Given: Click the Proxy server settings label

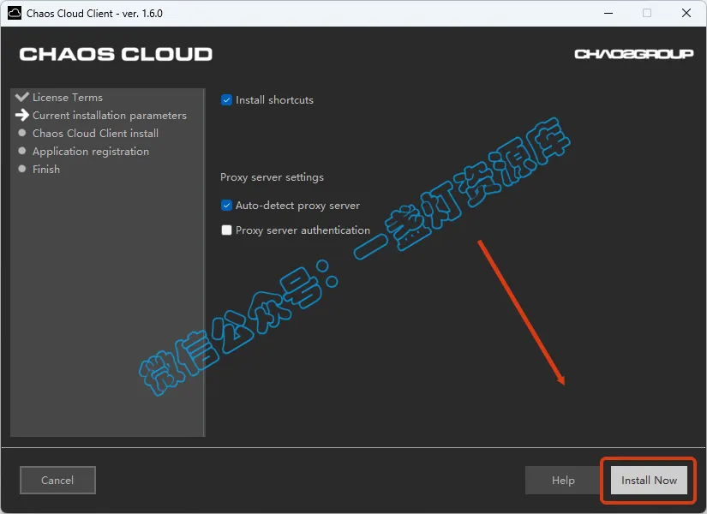Looking at the screenshot, I should point(272,177).
